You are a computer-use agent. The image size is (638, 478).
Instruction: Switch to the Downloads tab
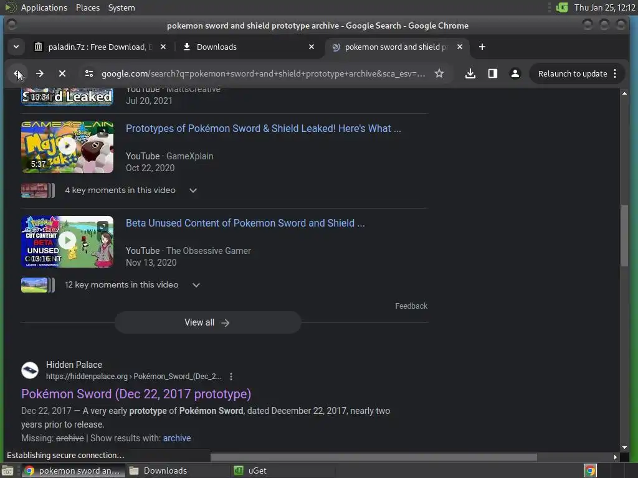[x=248, y=47]
